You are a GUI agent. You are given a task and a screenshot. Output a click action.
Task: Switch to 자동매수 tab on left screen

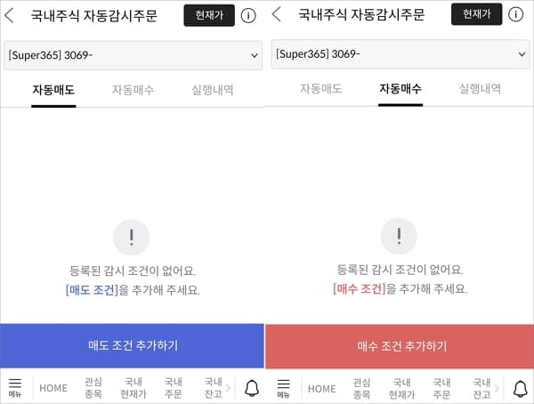pos(133,89)
